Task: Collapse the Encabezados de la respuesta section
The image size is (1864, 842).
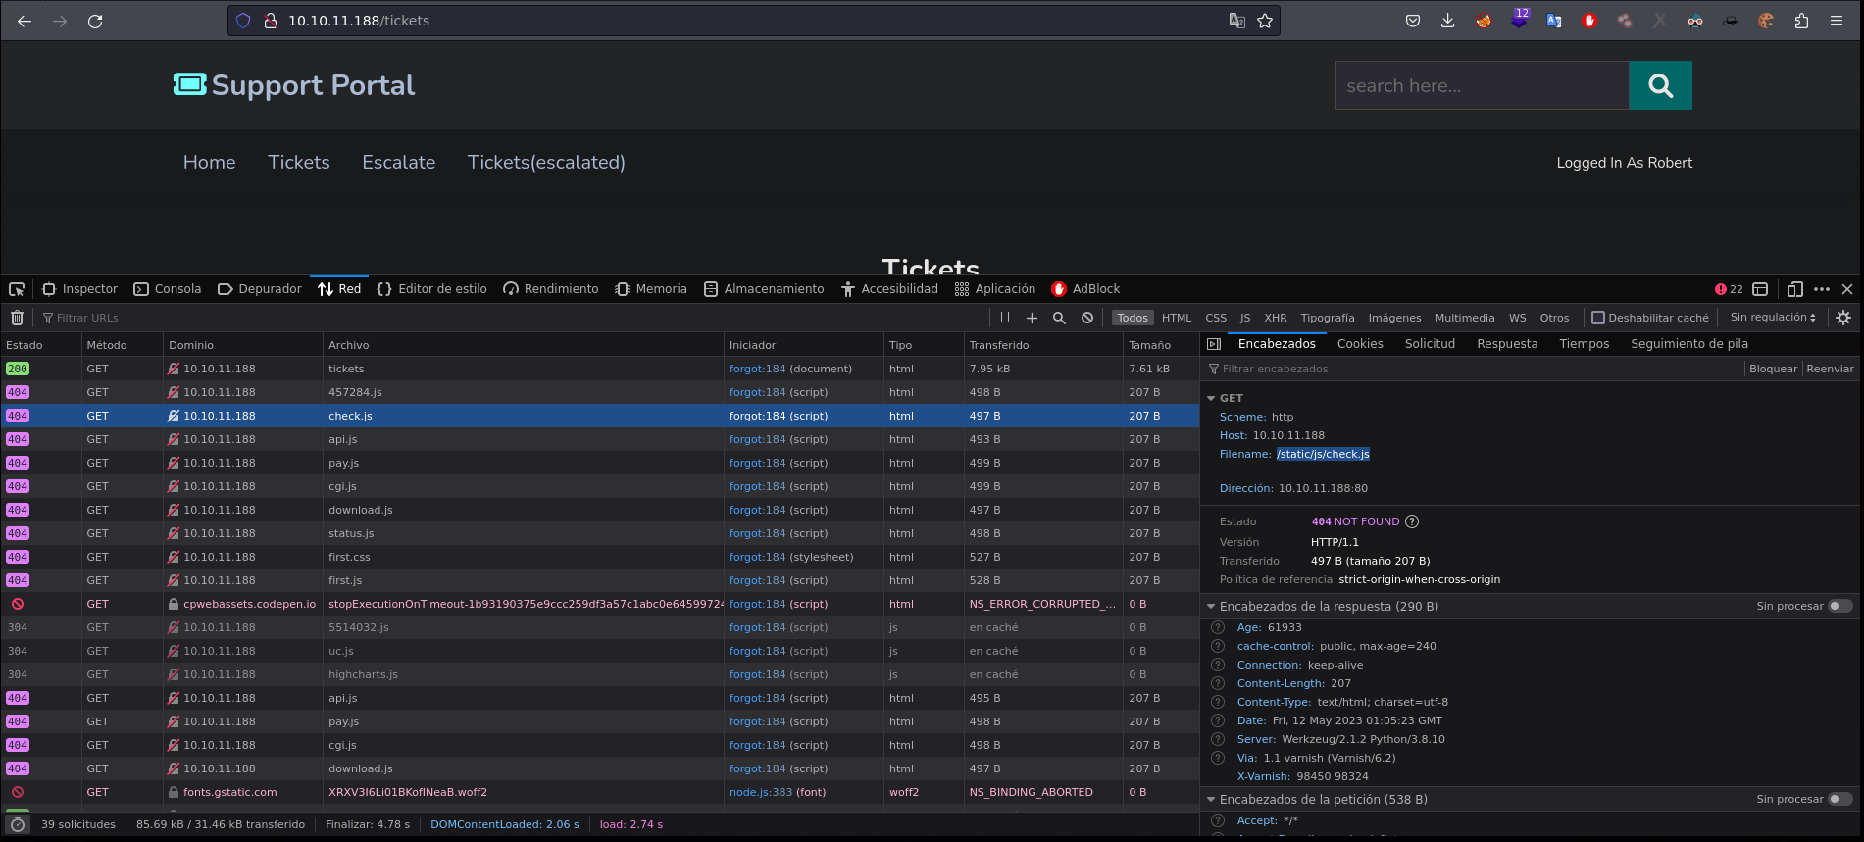Action: [1211, 607]
